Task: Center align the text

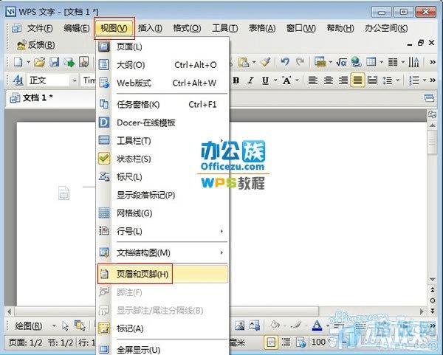Action: pyautogui.click(x=328, y=80)
